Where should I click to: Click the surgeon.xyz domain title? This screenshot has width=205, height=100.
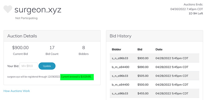click(38, 10)
